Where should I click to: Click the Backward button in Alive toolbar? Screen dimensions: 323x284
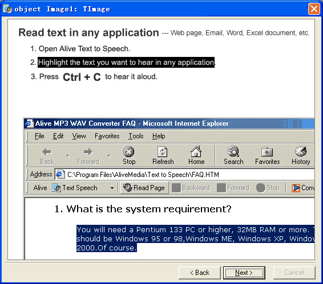[191, 188]
